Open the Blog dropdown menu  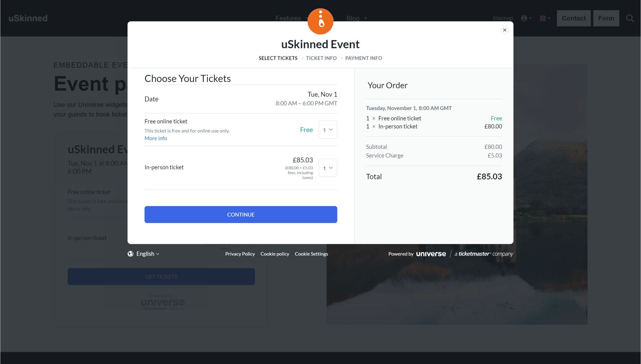click(352, 18)
